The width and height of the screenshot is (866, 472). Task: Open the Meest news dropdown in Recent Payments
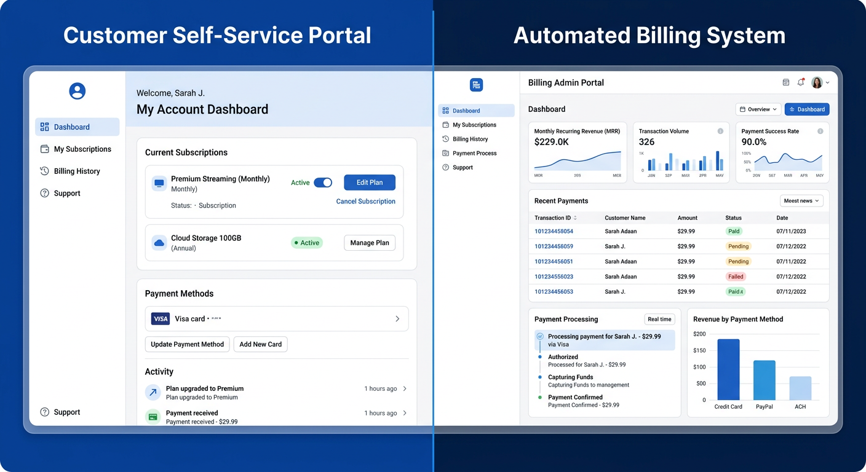[x=801, y=200]
